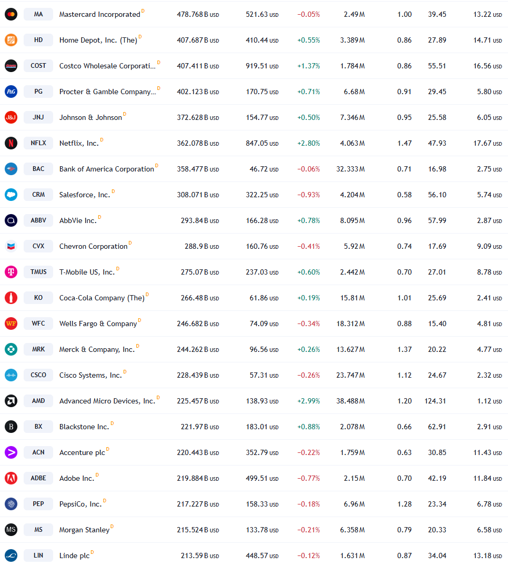The height and width of the screenshot is (566, 508).
Task: Click the Linde logo icon
Action: click(x=11, y=555)
